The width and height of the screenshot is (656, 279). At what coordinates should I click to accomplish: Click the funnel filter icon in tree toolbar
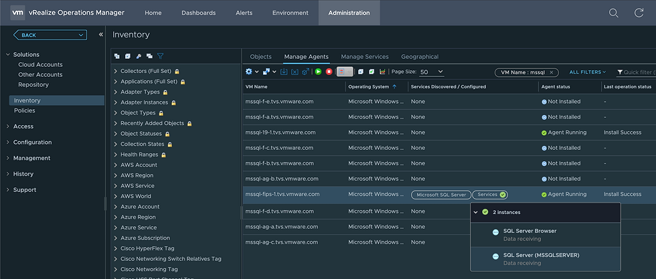pos(160,56)
